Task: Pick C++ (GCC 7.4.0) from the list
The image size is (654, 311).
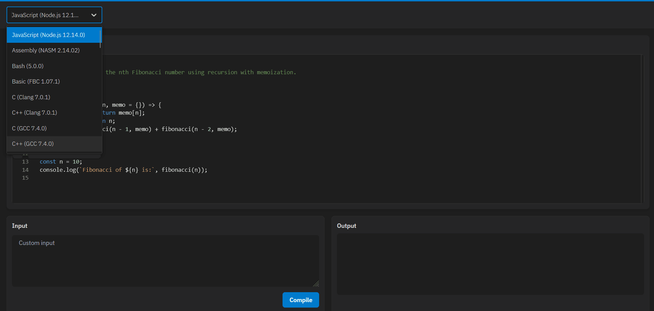Action: click(32, 144)
